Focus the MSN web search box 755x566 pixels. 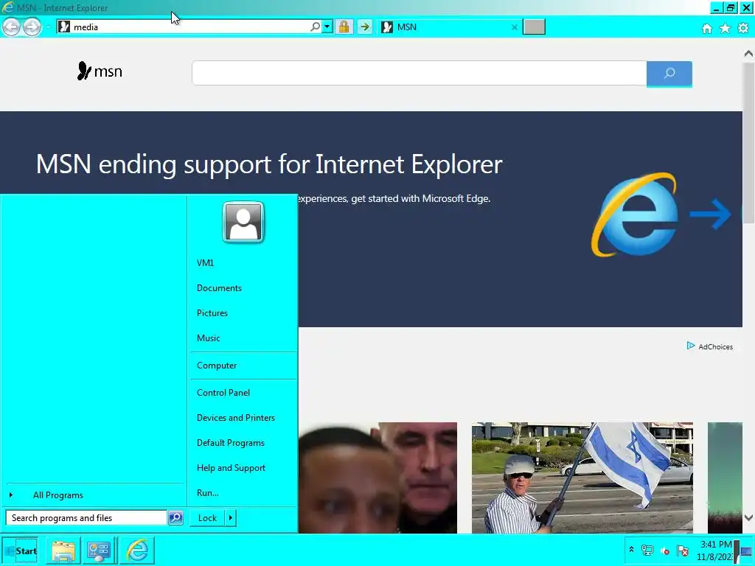(419, 73)
